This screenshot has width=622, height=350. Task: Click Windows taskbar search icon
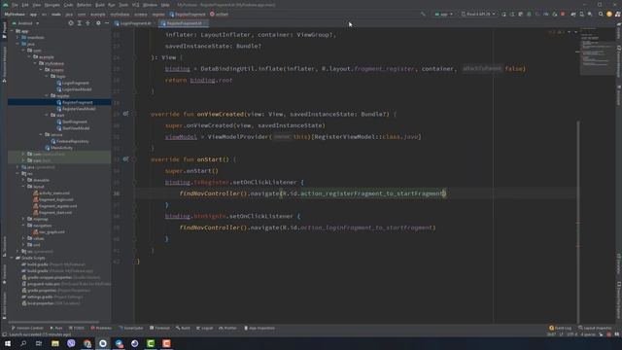coord(23,343)
